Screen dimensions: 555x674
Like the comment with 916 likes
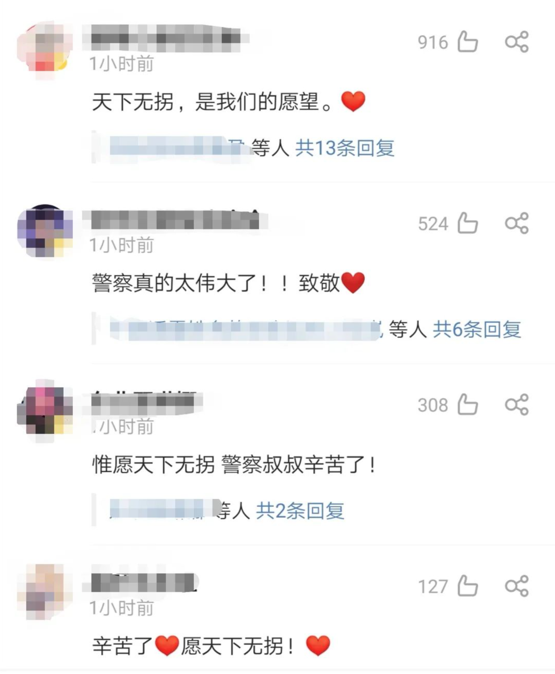[468, 42]
